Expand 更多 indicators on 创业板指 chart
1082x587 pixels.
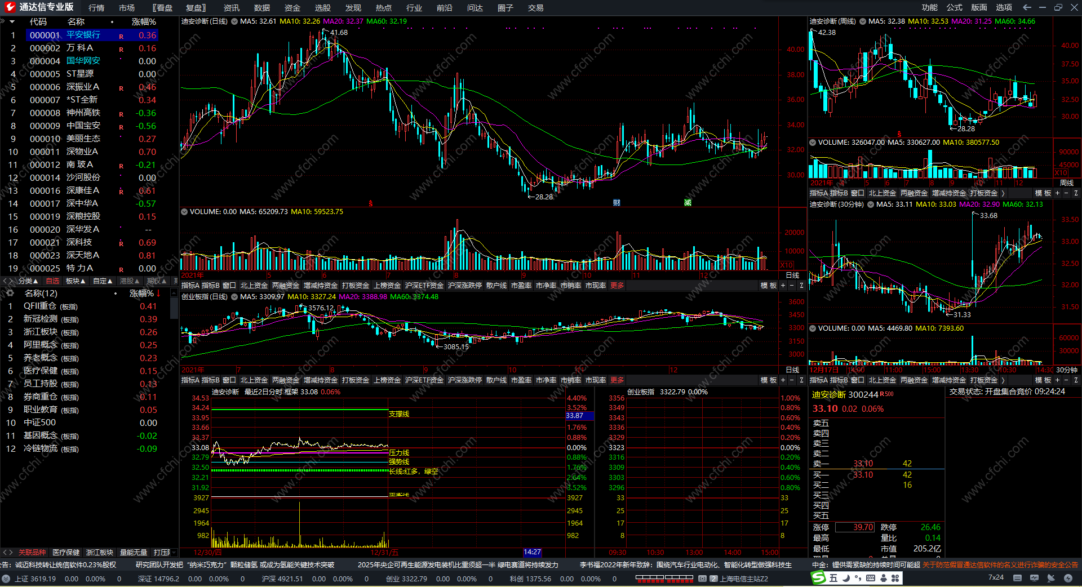click(x=617, y=380)
